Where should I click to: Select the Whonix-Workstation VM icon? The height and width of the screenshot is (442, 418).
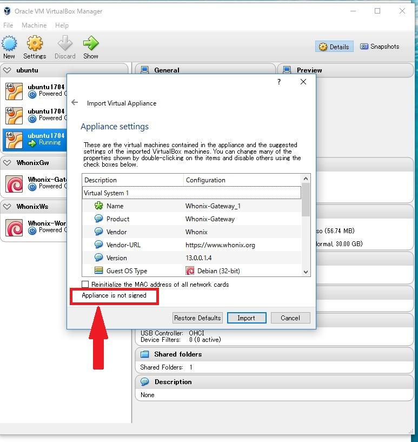point(14,228)
